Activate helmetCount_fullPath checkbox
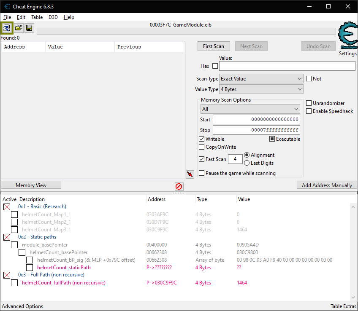Screen dimensions: 358x311 tap(14, 283)
